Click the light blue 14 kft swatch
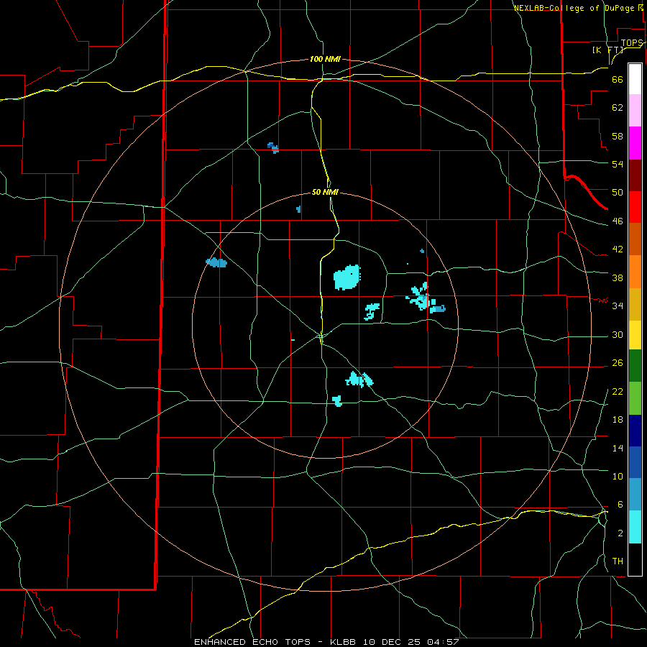 (x=635, y=495)
